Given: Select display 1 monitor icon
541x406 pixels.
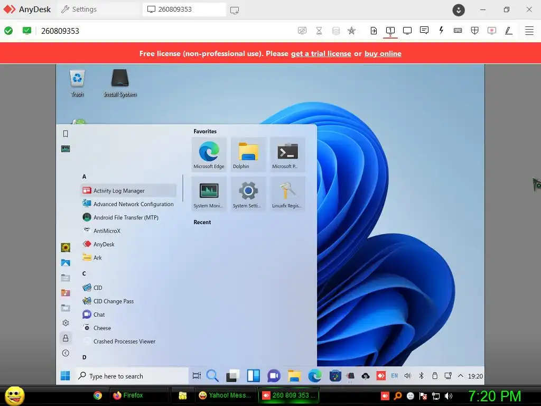Looking at the screenshot, I should click(390, 30).
